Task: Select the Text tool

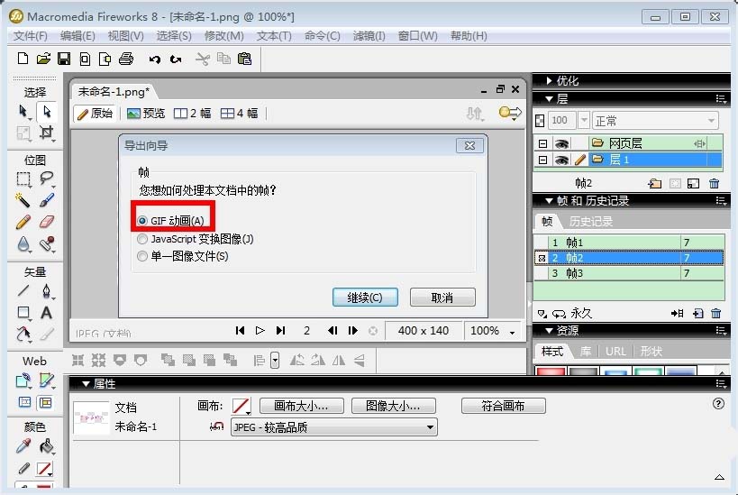Action: pos(46,313)
